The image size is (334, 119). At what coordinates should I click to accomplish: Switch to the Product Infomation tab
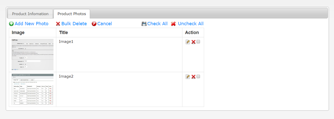[x=30, y=14]
